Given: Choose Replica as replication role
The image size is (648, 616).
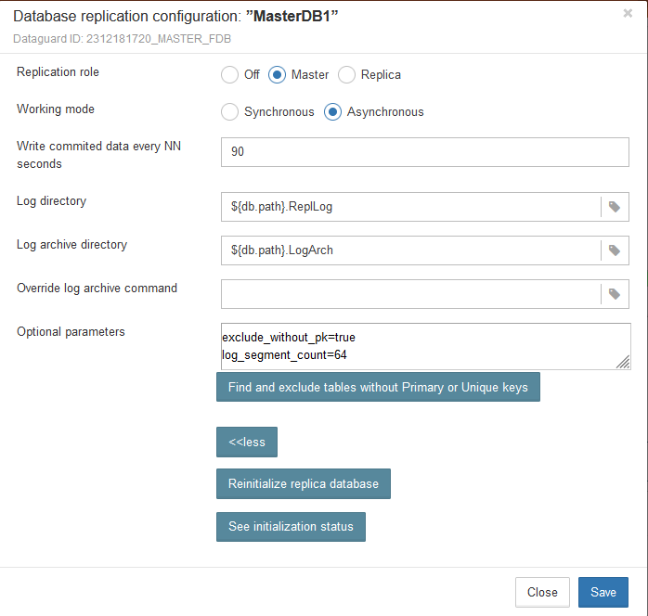Looking at the screenshot, I should tap(346, 74).
